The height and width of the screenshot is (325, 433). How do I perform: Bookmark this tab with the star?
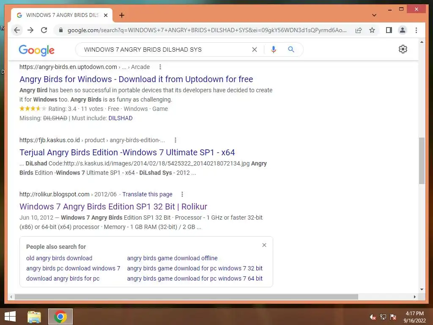pyautogui.click(x=372, y=30)
